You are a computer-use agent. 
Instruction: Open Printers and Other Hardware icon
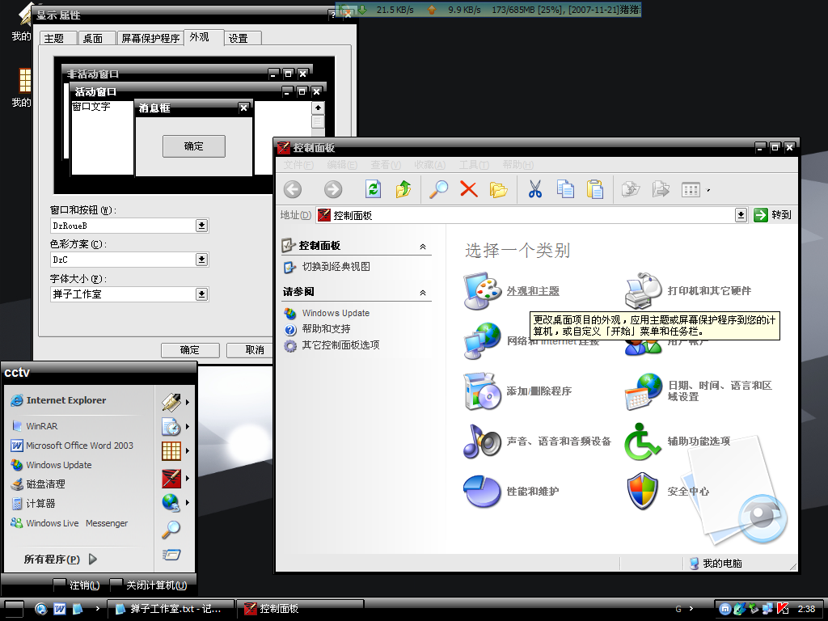tap(643, 290)
